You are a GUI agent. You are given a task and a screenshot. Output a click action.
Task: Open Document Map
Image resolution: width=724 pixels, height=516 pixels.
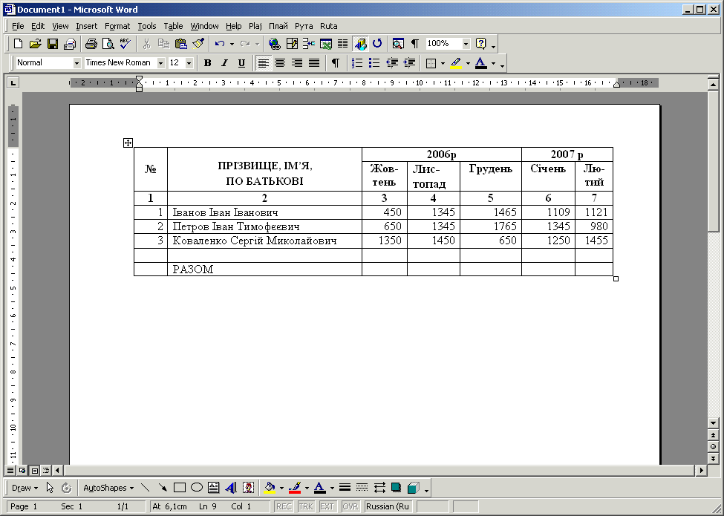(398, 44)
